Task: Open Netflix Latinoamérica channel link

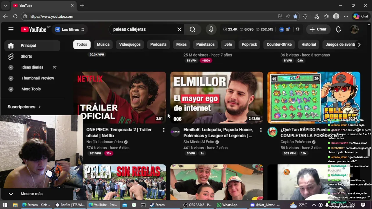Action: [x=105, y=142]
